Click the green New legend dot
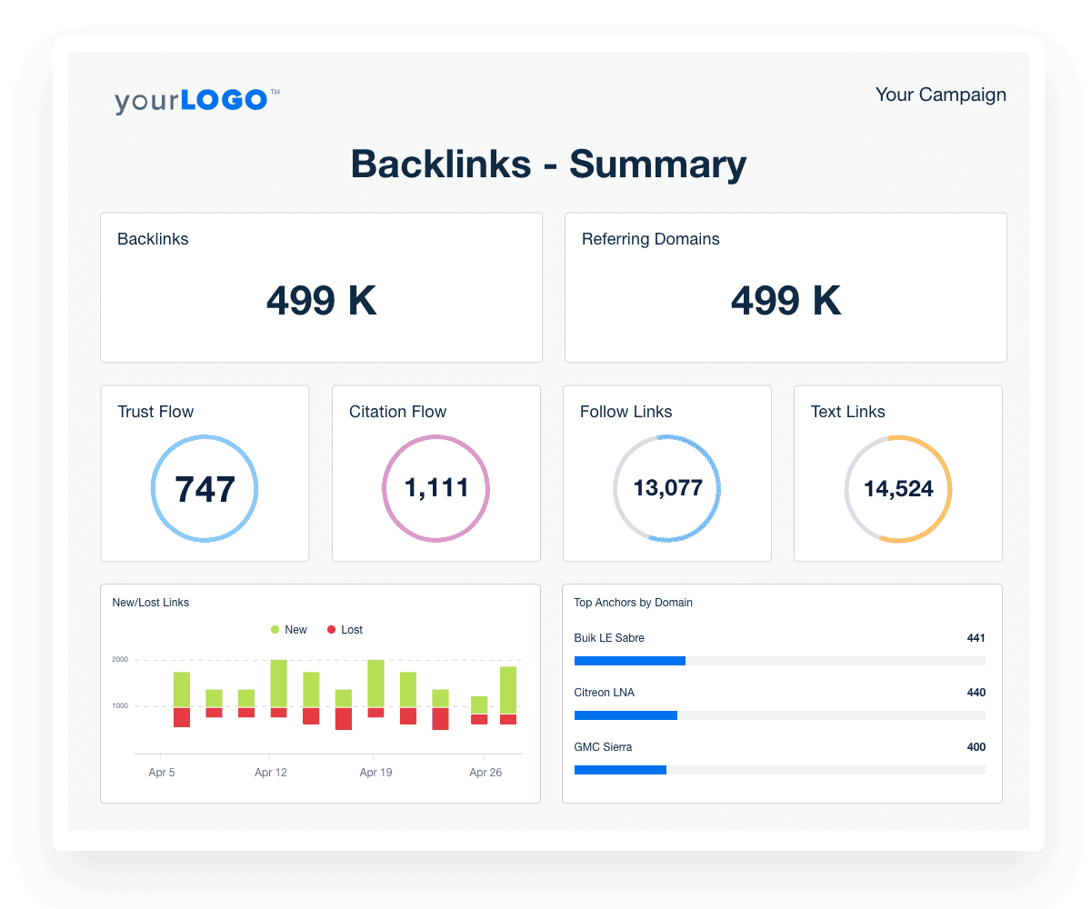This screenshot has width=1091, height=909. click(x=275, y=630)
